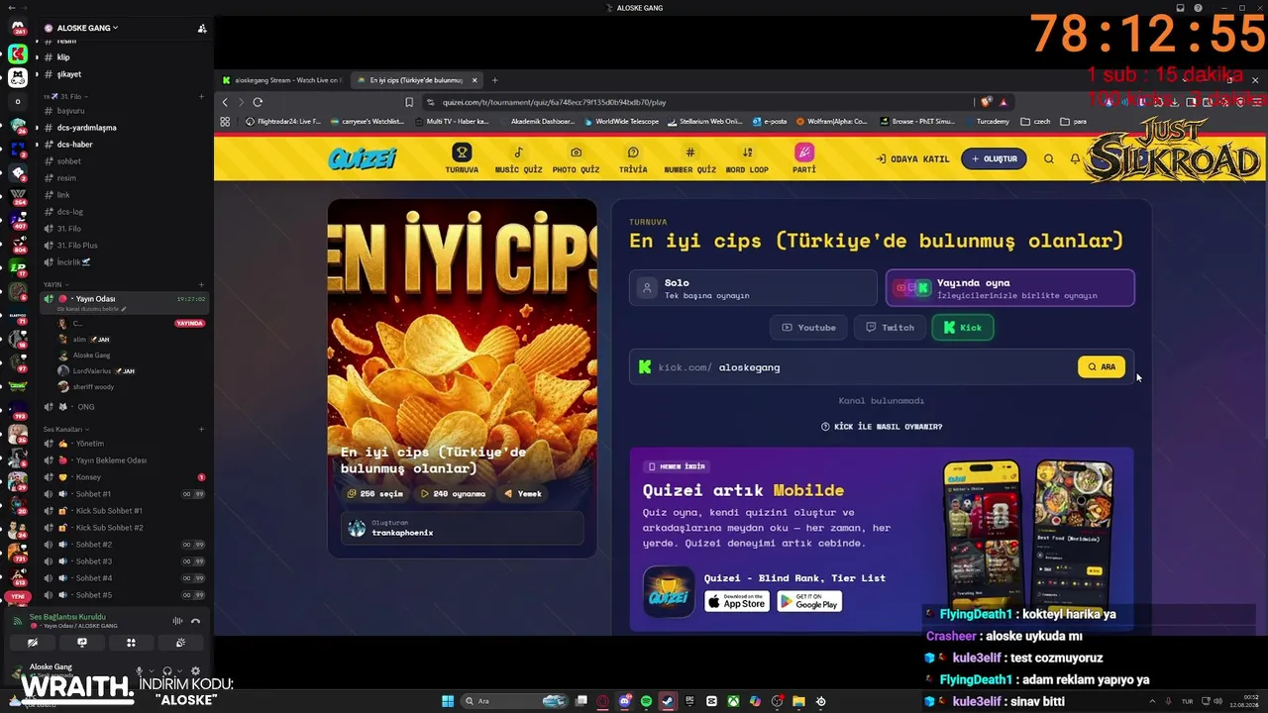Go to Music Quiz section

[519, 158]
